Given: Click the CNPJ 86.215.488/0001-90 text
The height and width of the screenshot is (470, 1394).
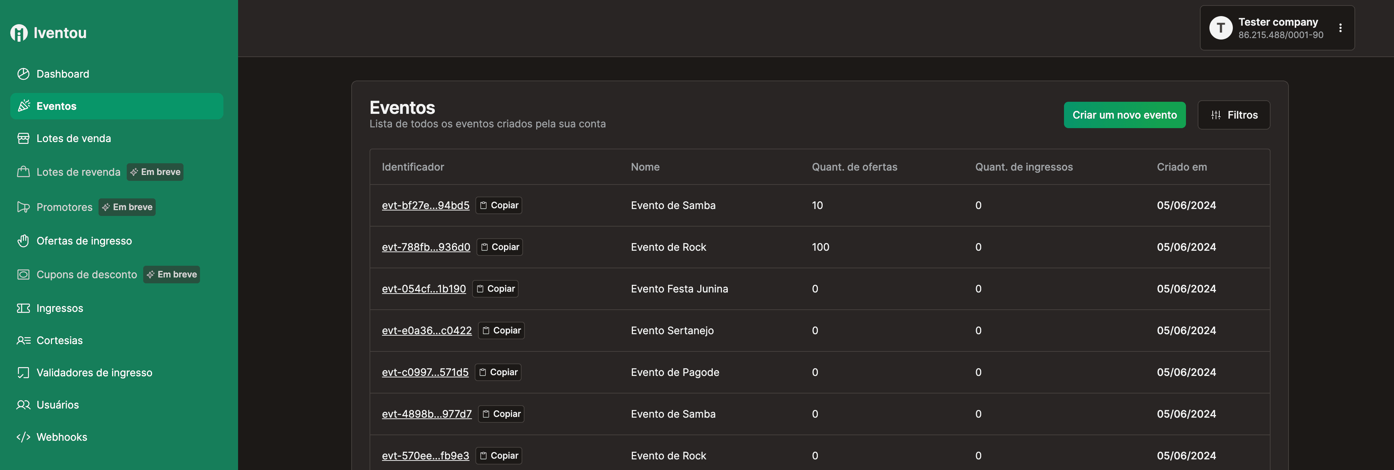Looking at the screenshot, I should click(1280, 35).
